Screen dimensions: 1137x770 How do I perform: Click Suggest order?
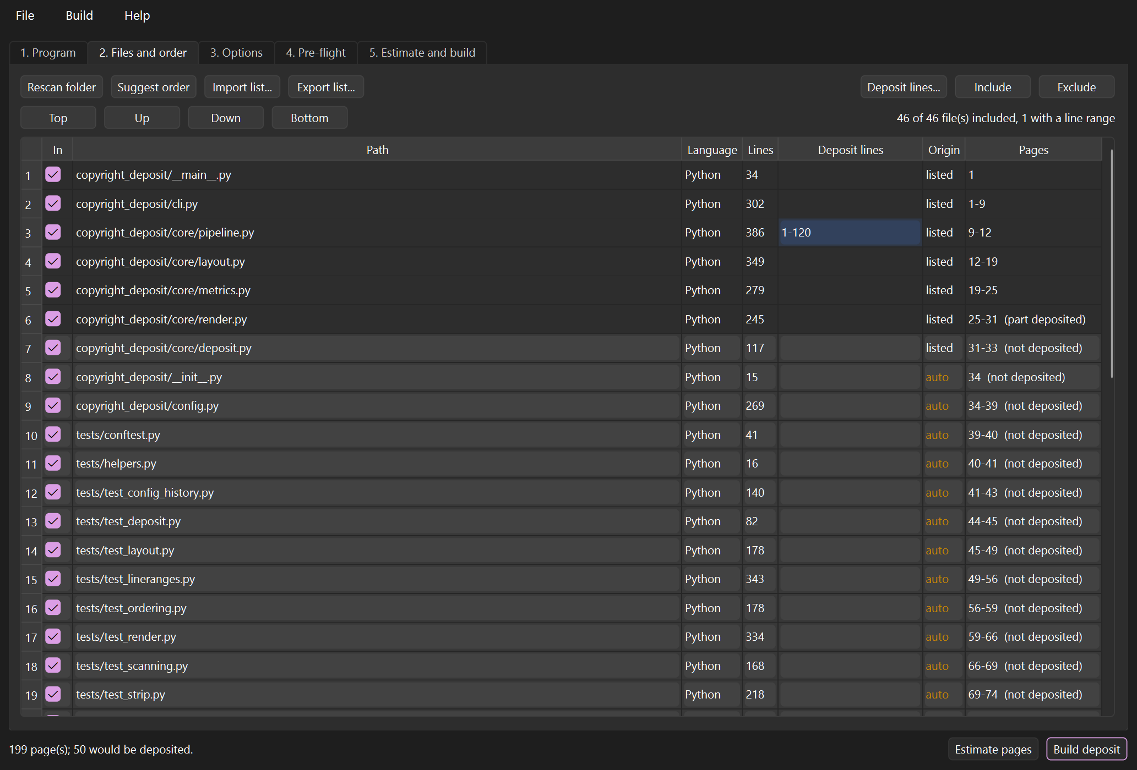(154, 87)
